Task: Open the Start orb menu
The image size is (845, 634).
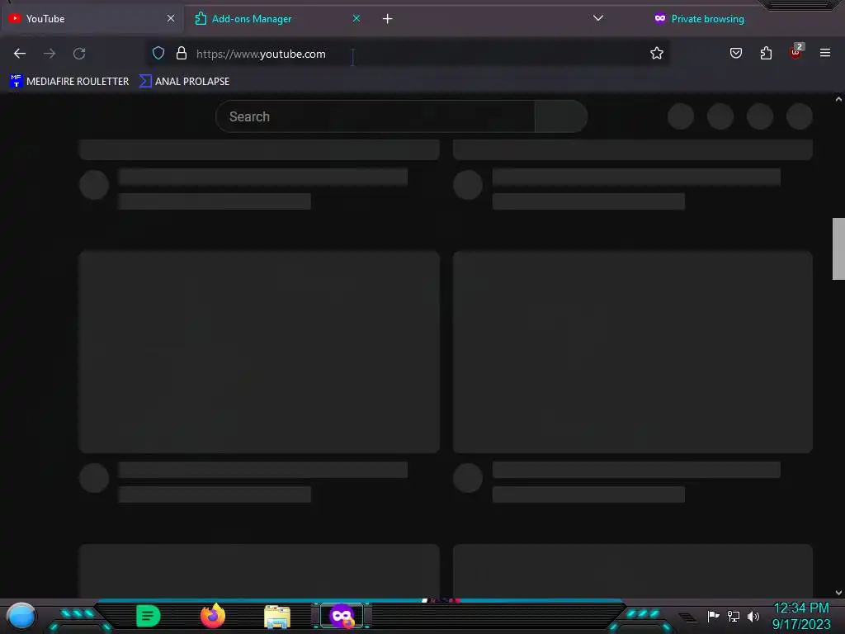Action: pos(21,617)
